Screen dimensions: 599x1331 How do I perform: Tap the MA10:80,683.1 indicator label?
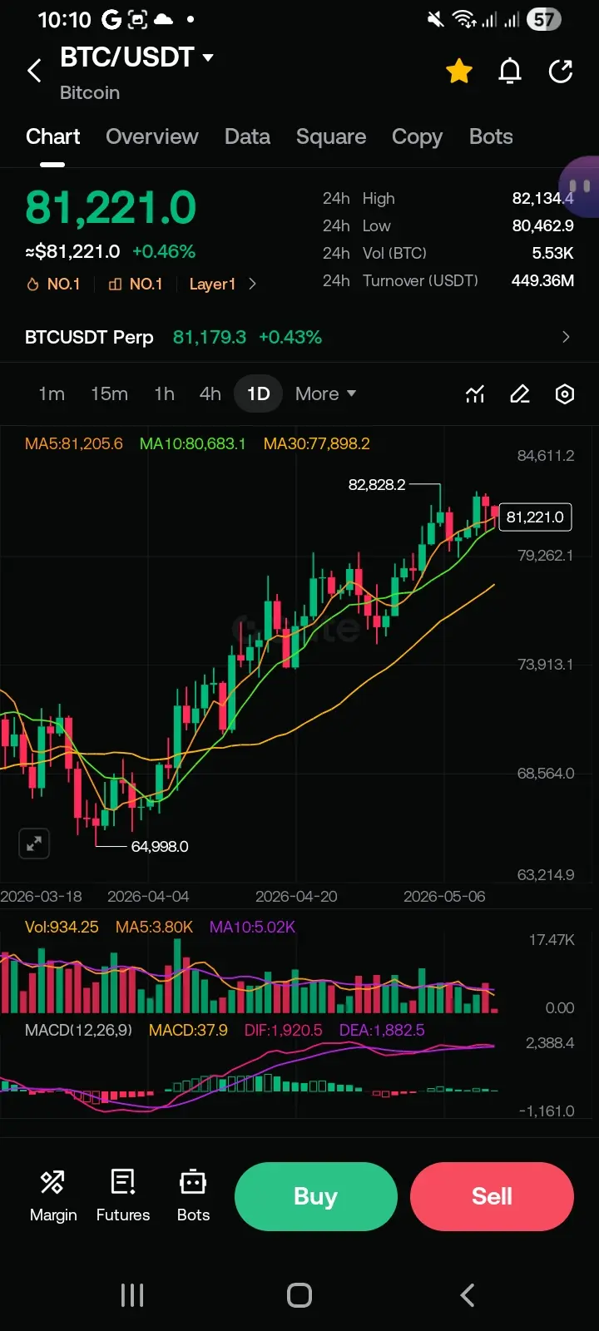point(193,443)
